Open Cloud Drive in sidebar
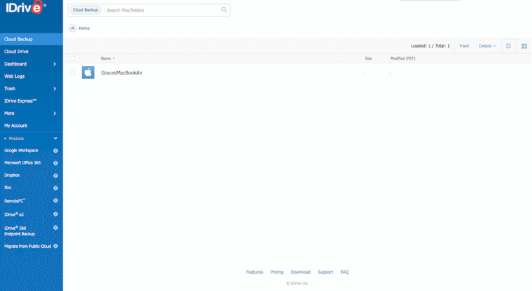532x291 pixels. pos(16,52)
